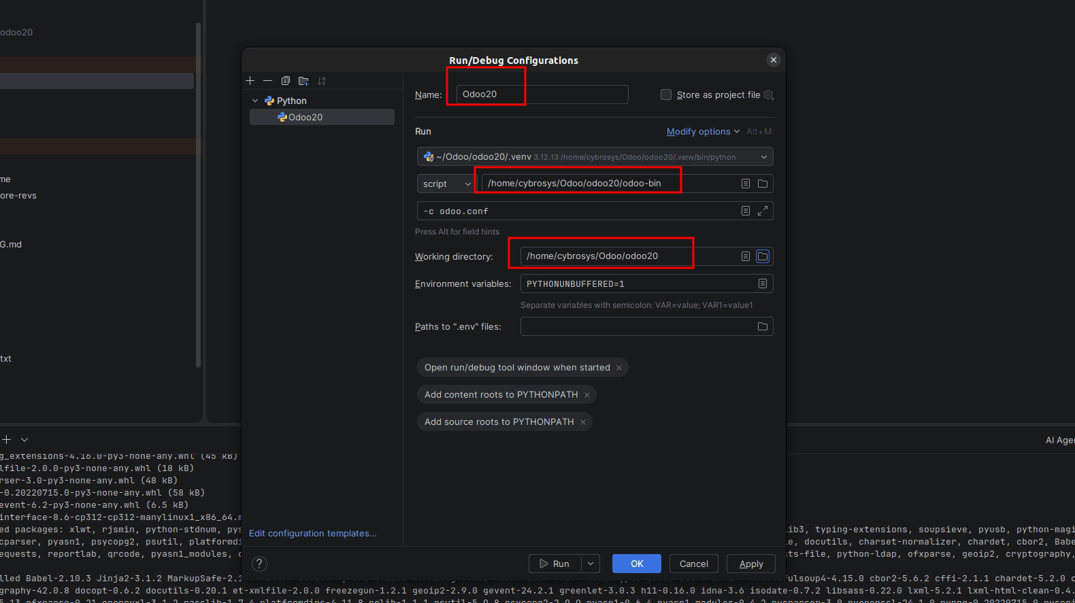Remove 'Add source roots to PYTHONPATH' option
The image size is (1075, 603).
click(583, 422)
